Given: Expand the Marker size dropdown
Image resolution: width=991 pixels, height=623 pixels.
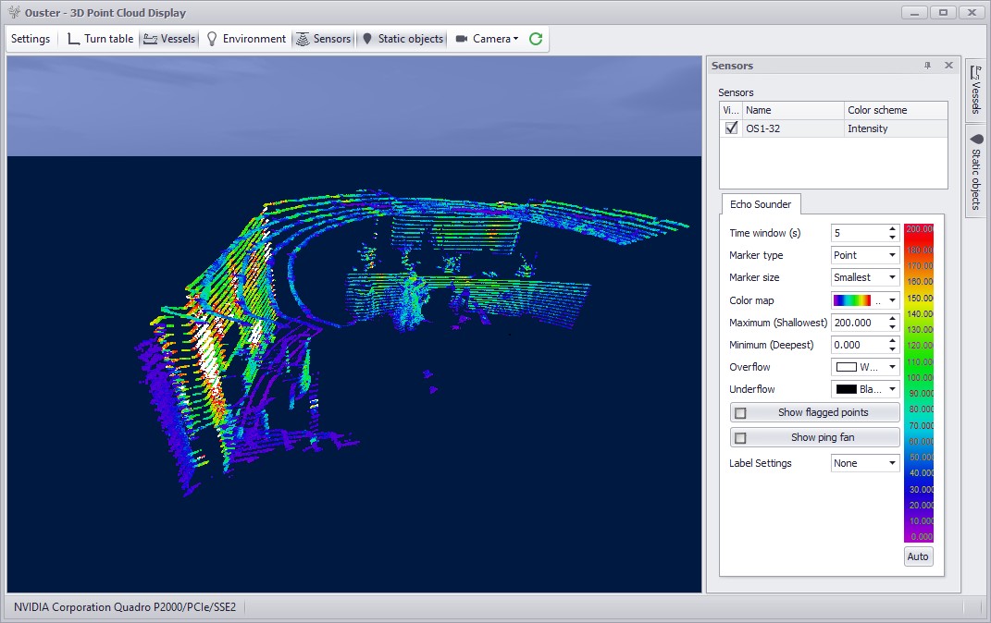Looking at the screenshot, I should (x=865, y=277).
